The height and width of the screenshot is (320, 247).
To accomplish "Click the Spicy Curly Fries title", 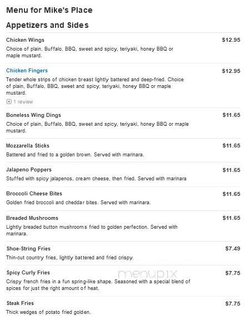I will (x=28, y=273).
